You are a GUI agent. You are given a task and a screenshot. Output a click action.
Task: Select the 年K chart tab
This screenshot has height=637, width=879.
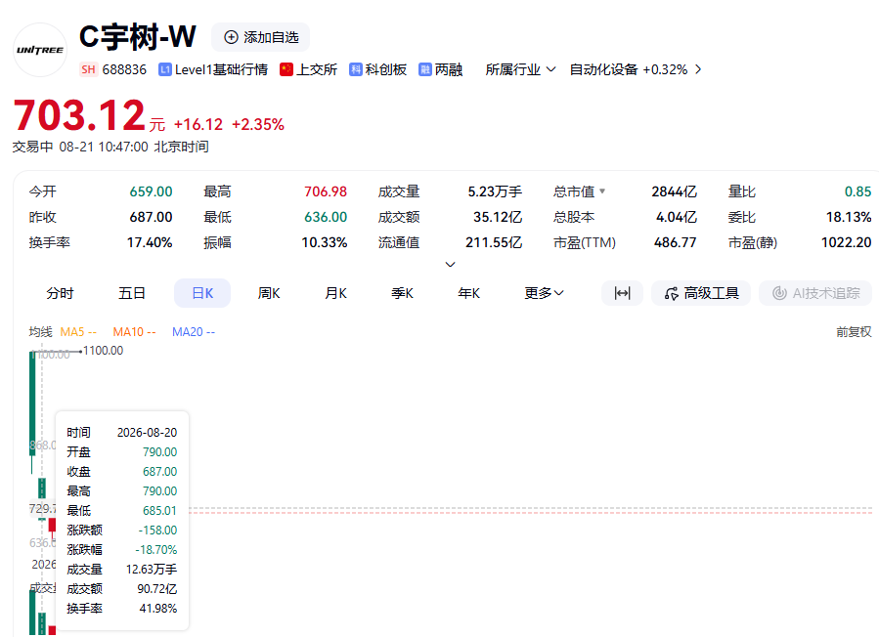coord(469,293)
